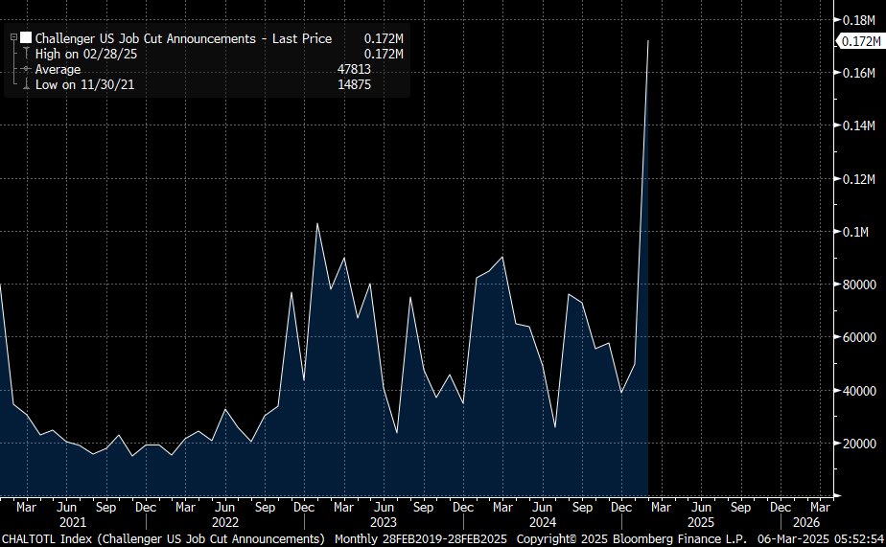Select legend row 'High on 02/28/25'
Screen dimensions: 886x547
coord(86,55)
